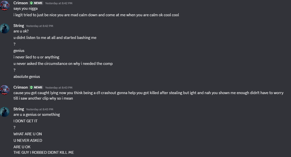Click the NEWB server tag on Crimson's 8:42 PM message
Image resolution: width=291 pixels, height=157 pixels.
coord(36,3)
